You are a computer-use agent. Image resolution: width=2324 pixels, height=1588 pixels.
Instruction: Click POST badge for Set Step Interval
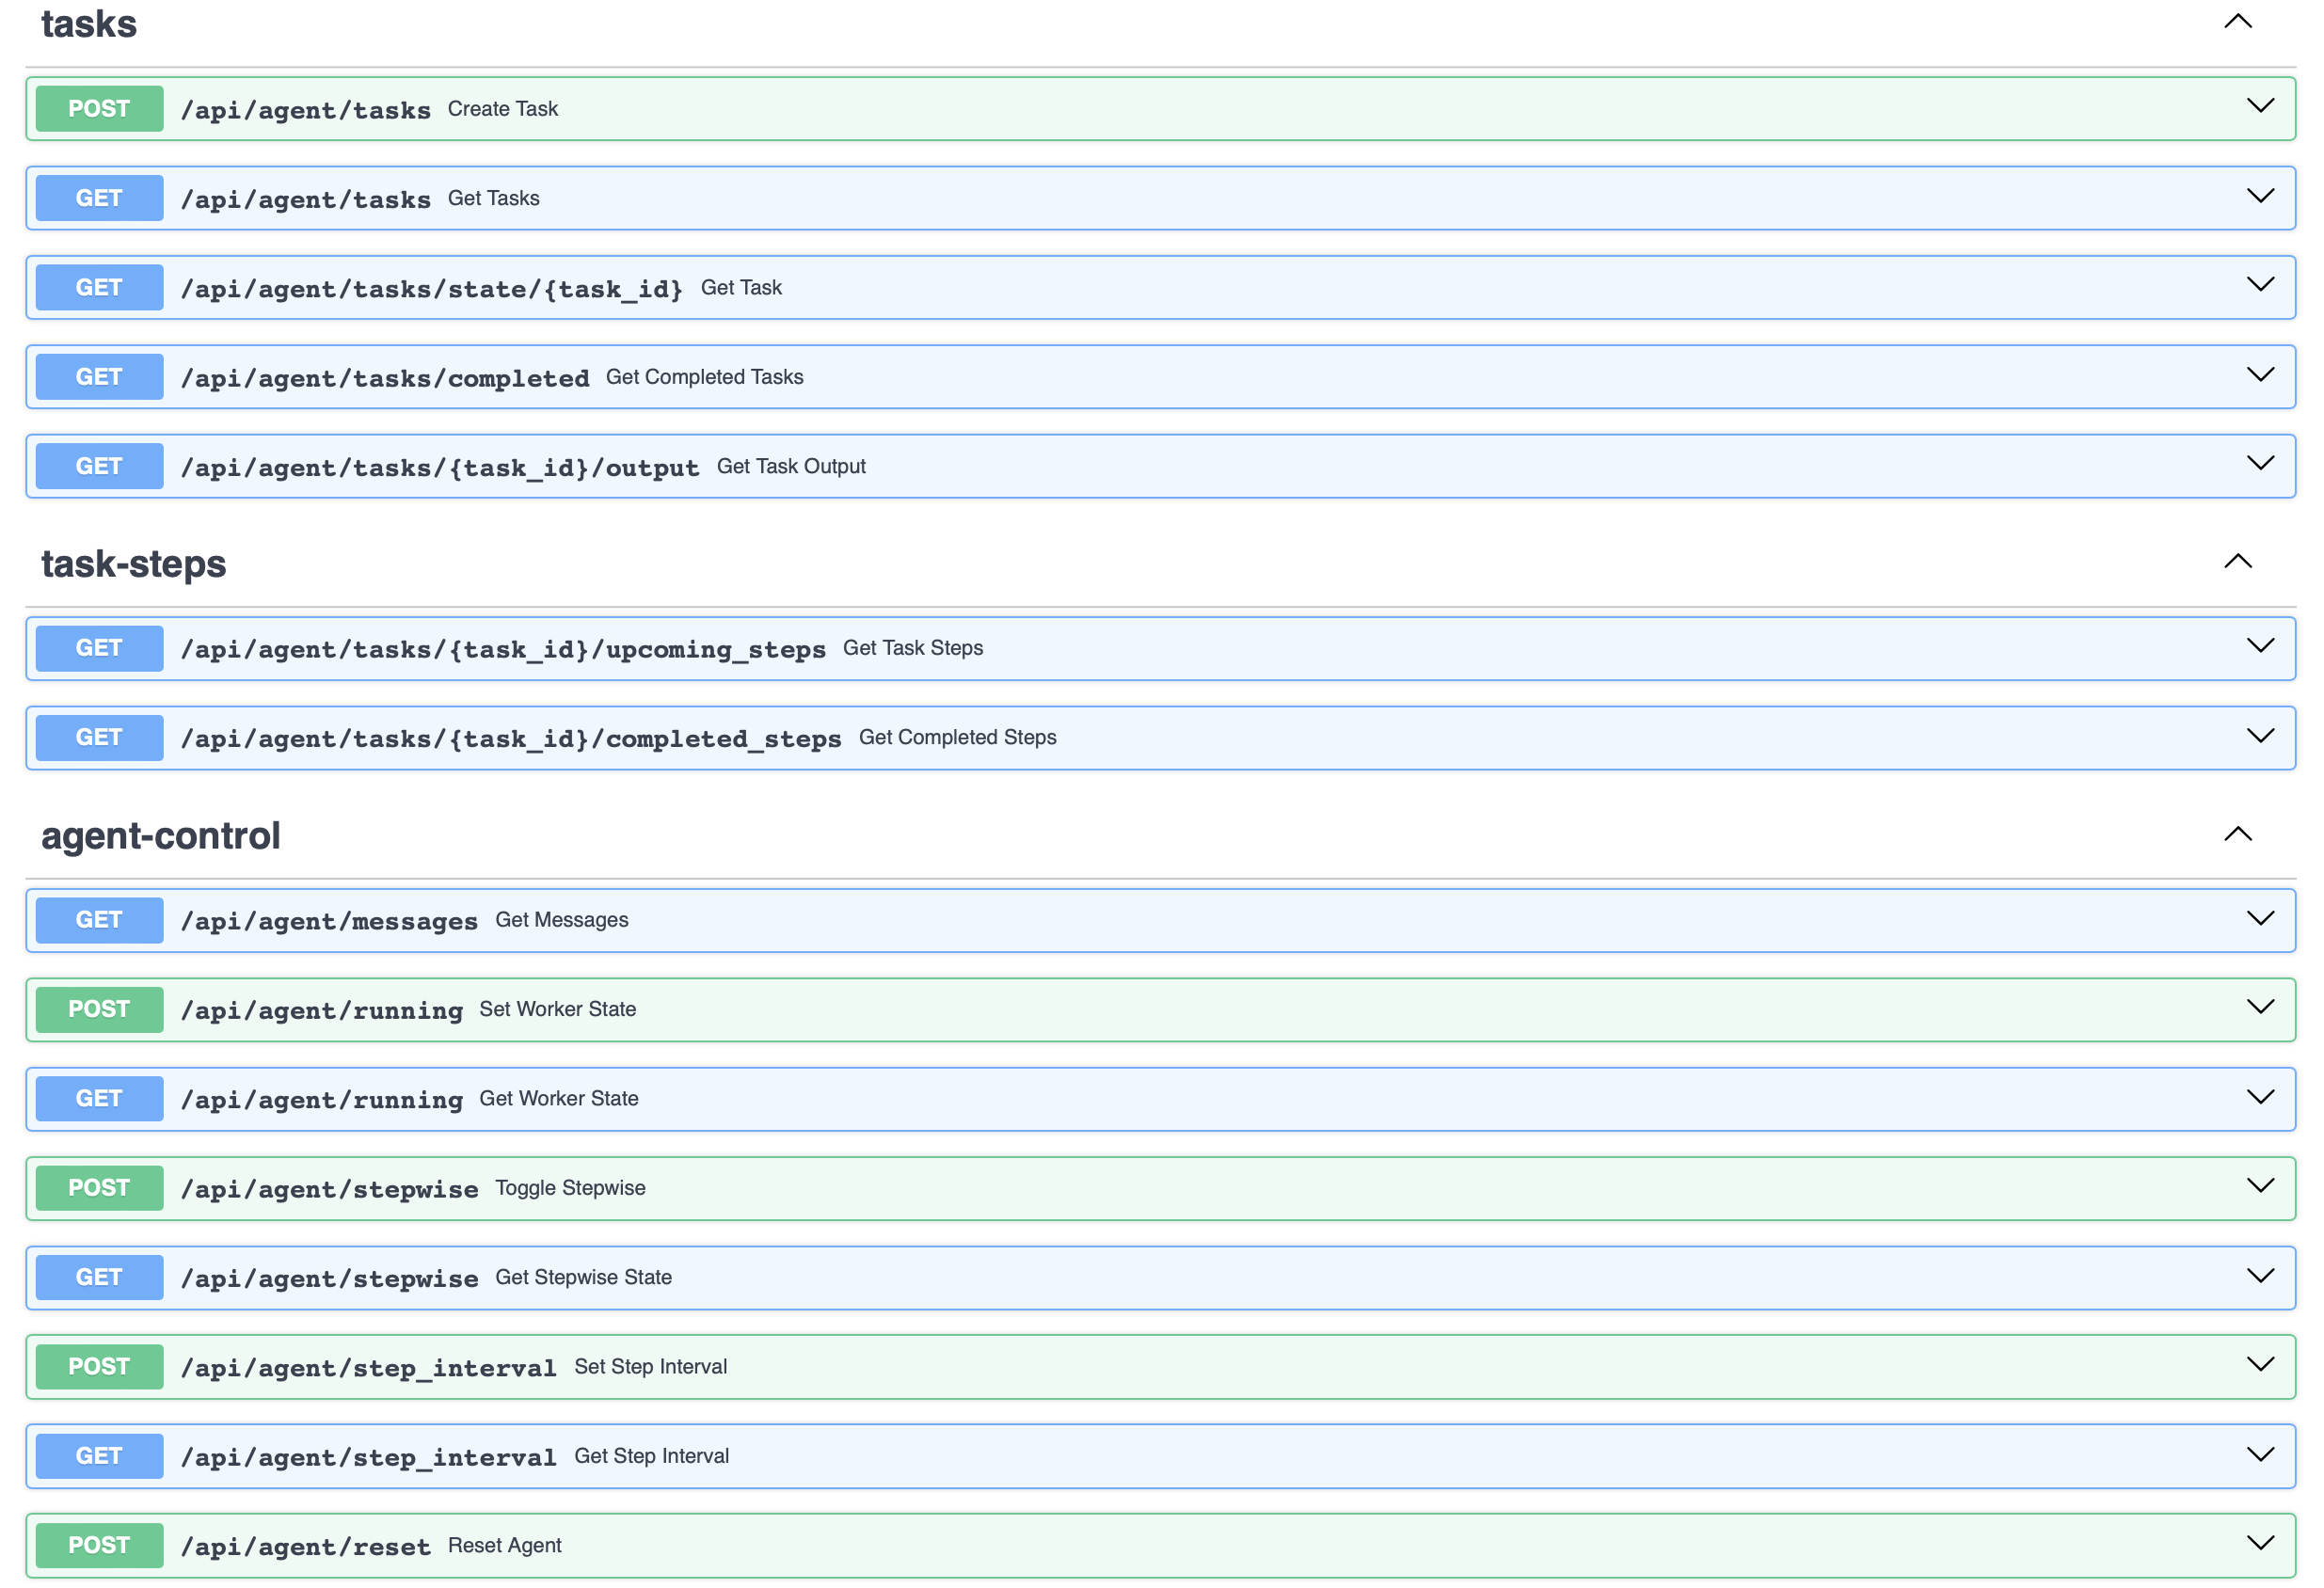[x=99, y=1367]
